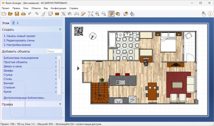Open the Вид menu
Screen dimensions: 214x126
coord(46,8)
